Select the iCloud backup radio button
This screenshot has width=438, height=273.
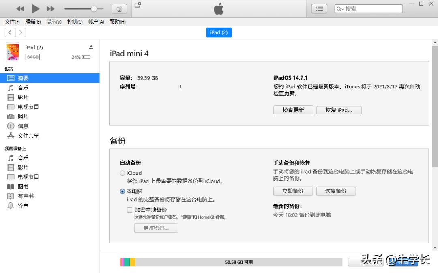pyautogui.click(x=122, y=173)
